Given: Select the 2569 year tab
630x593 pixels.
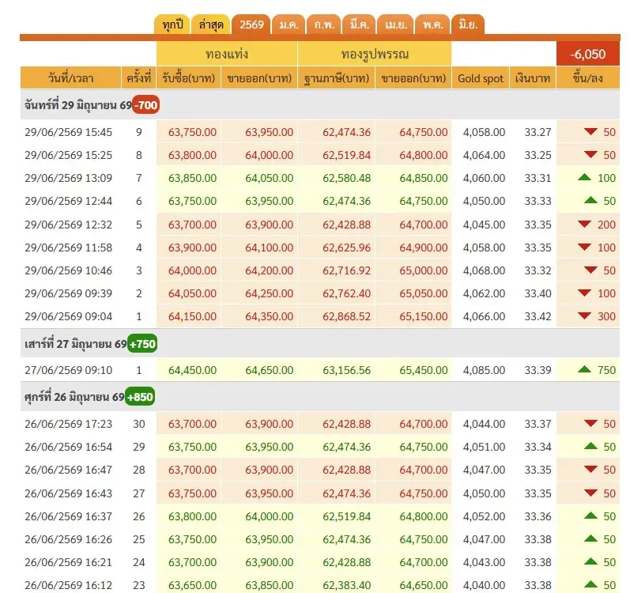Looking at the screenshot, I should pos(251,25).
